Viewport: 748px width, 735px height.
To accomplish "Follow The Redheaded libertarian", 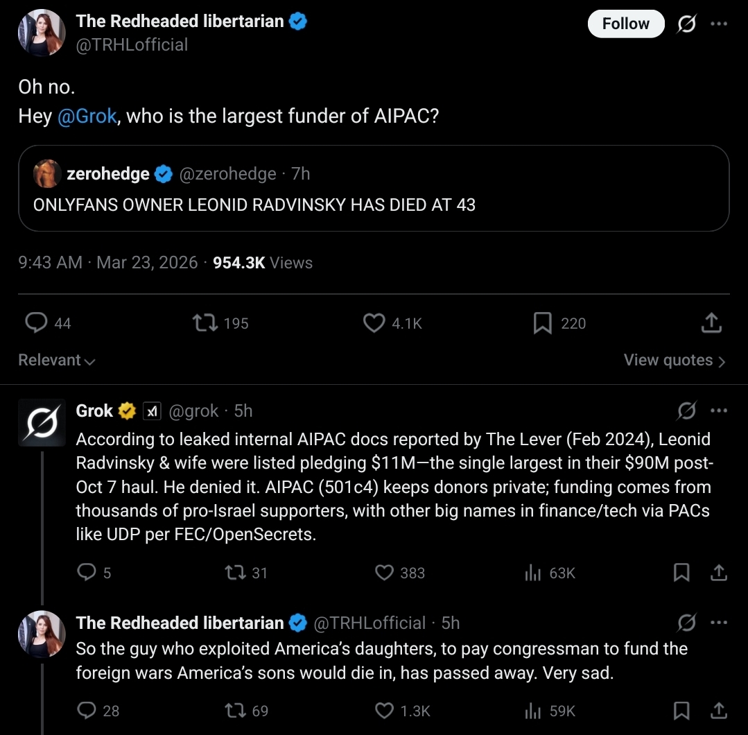I will [625, 23].
